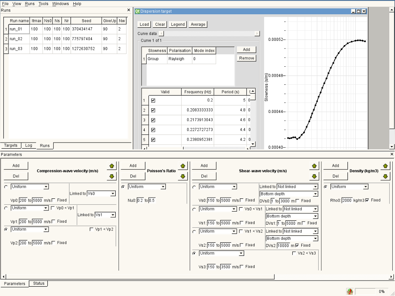The height and width of the screenshot is (296, 395).
Task: Click the up arrow for Poisson's Ratio
Action: point(183,166)
